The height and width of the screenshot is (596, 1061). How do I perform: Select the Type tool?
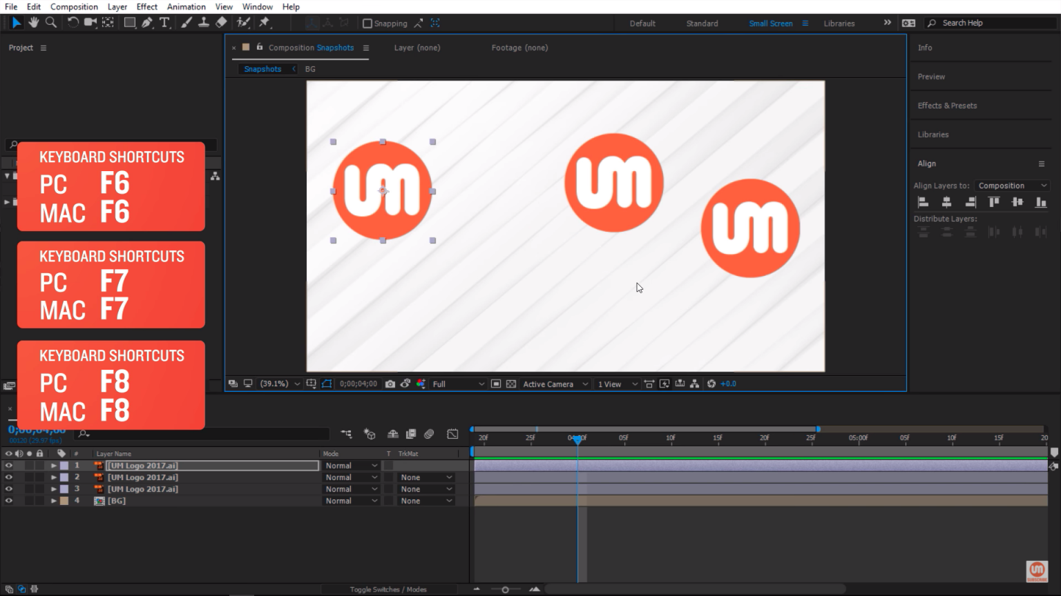click(164, 23)
